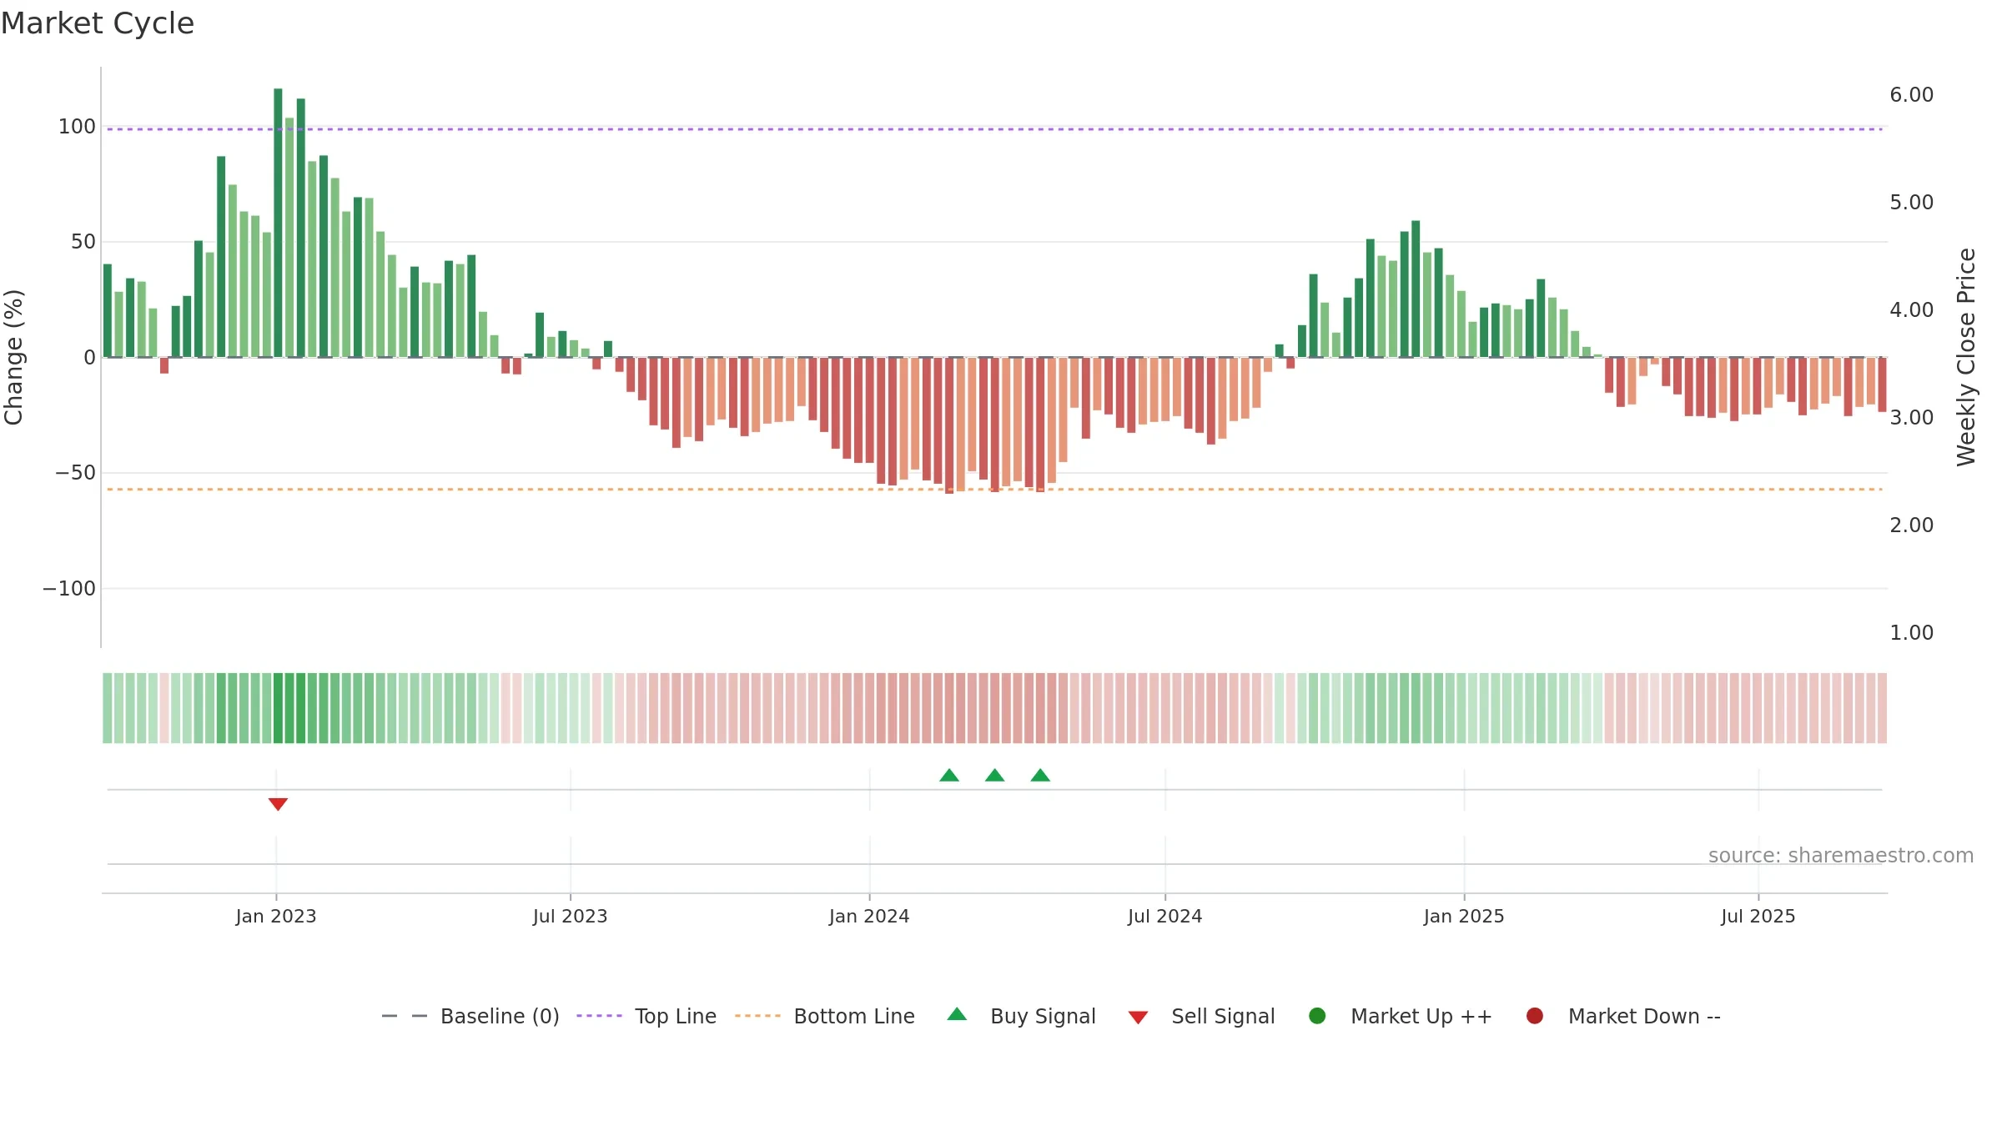2002x1126 pixels.
Task: Toggle the Market Down -- legend entry
Action: point(1623,1016)
